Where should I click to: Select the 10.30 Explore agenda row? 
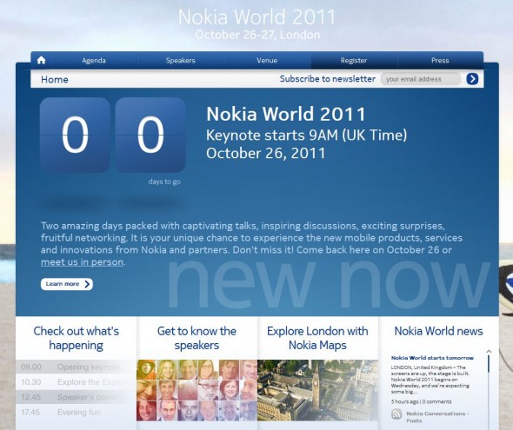[76, 382]
